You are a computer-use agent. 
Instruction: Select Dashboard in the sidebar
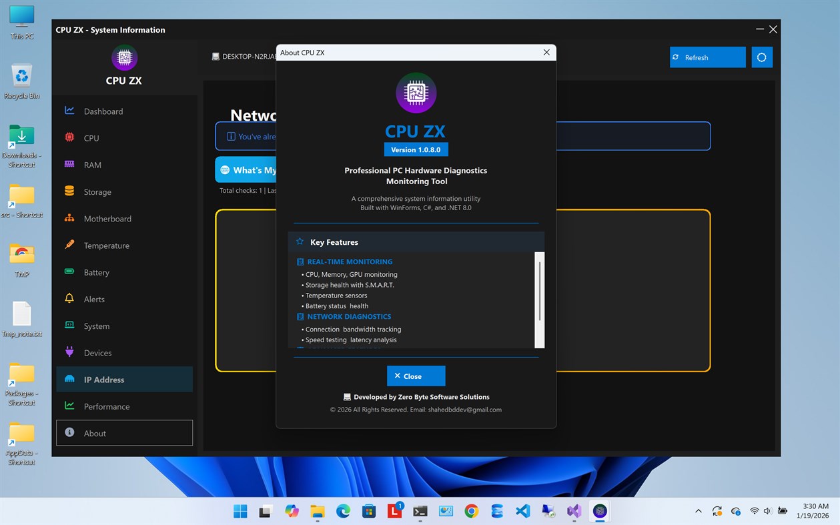[x=124, y=111]
